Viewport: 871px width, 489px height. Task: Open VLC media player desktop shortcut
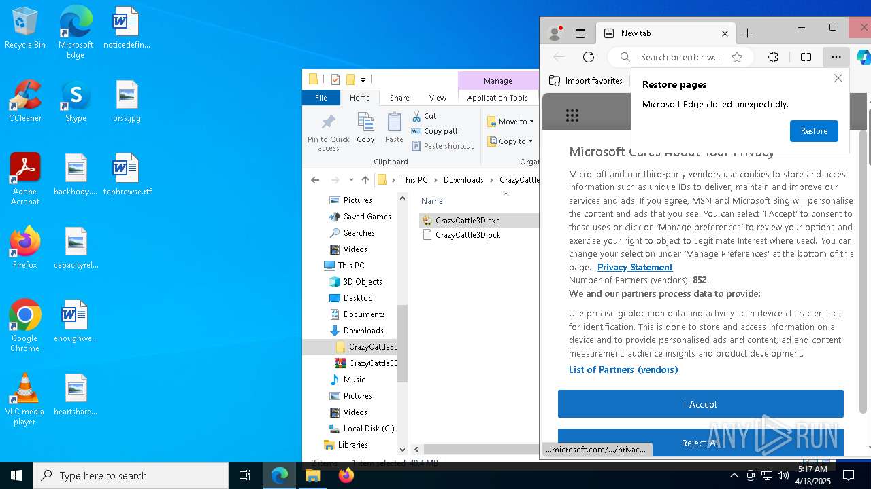[x=24, y=399]
